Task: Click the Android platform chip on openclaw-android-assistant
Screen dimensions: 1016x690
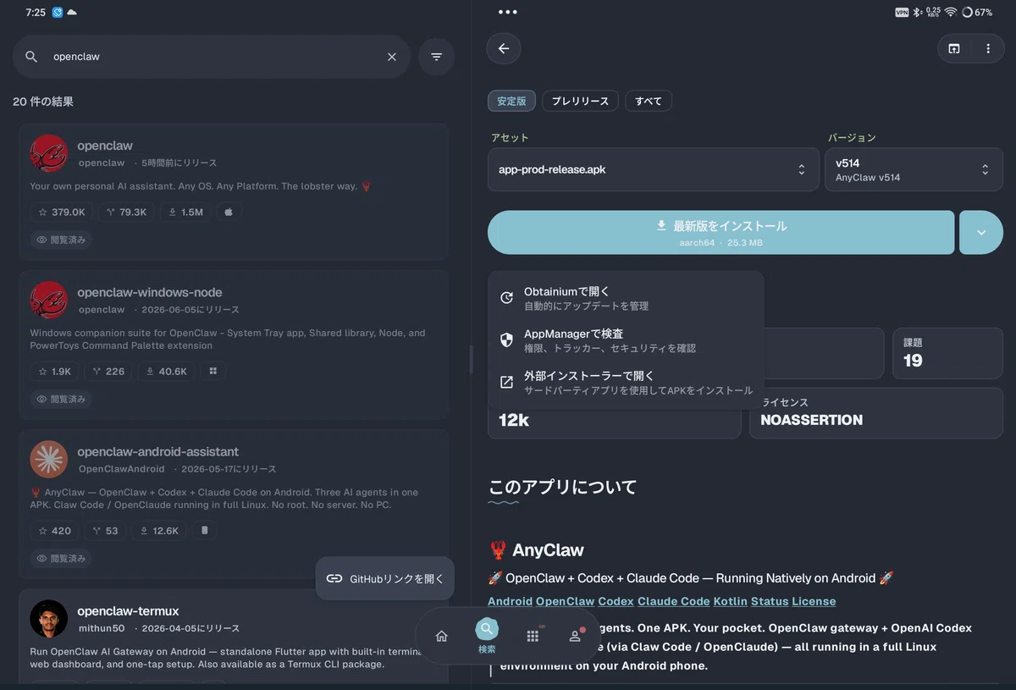Action: [204, 531]
